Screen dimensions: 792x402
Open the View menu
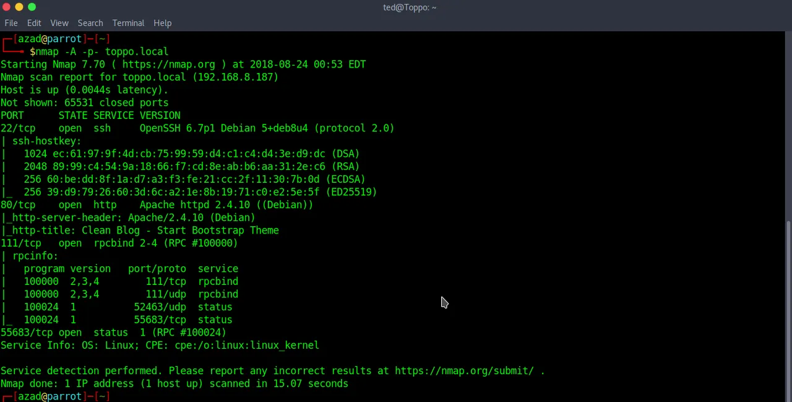(59, 23)
